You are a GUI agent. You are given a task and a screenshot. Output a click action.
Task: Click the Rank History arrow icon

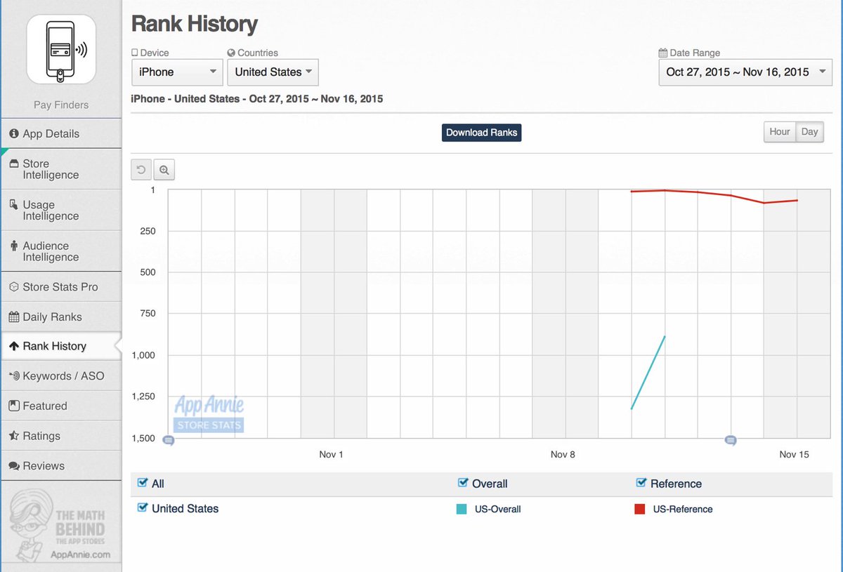(x=14, y=346)
